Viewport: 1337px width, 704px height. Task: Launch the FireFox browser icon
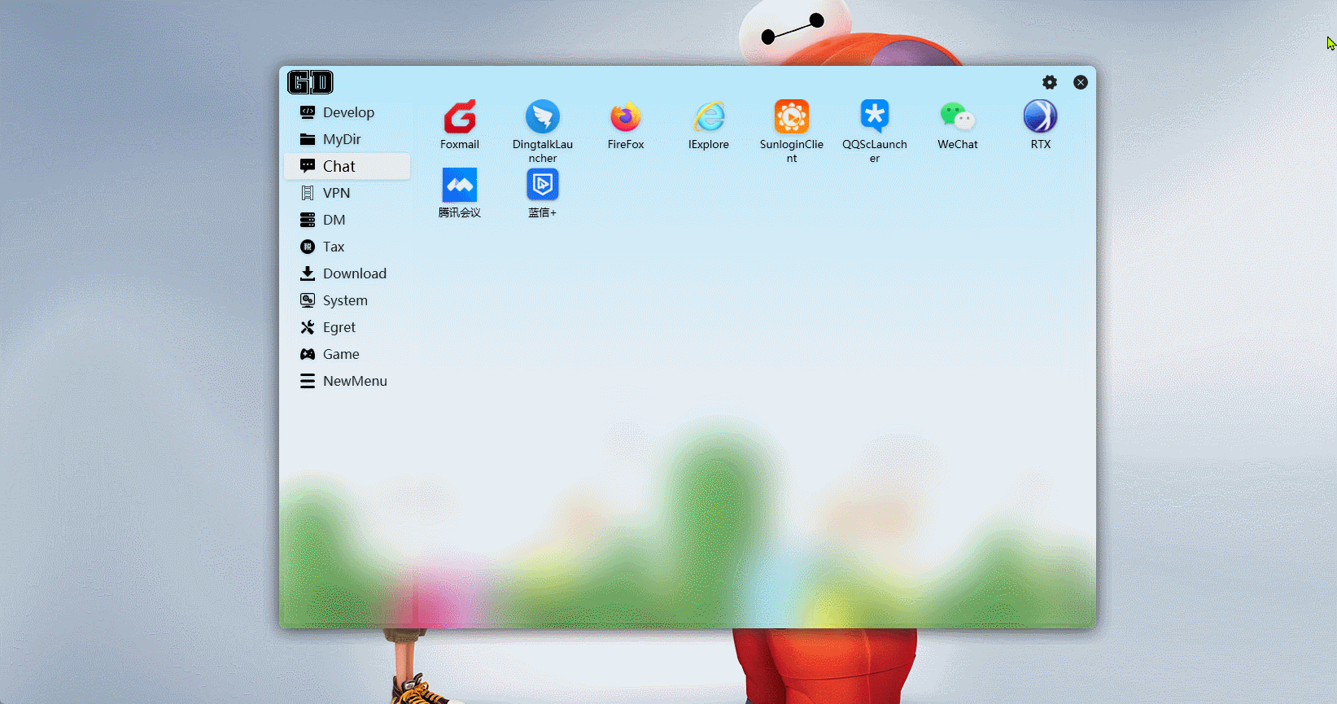point(626,117)
